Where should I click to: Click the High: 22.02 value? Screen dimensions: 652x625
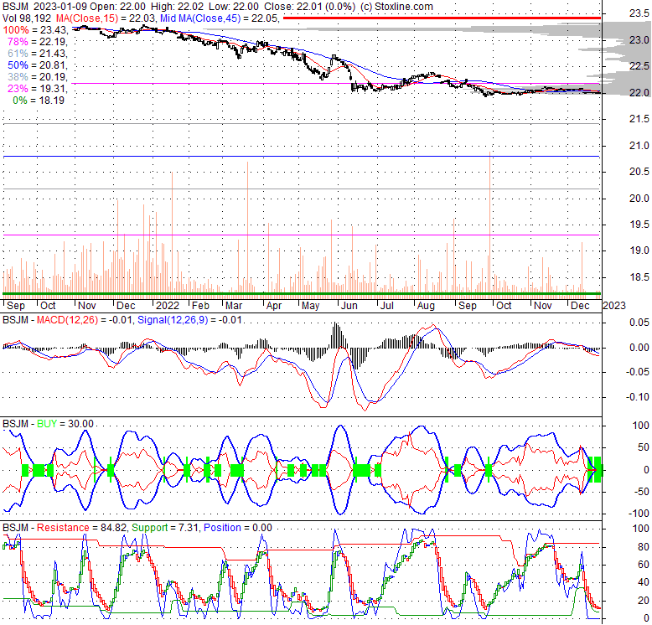(177, 7)
